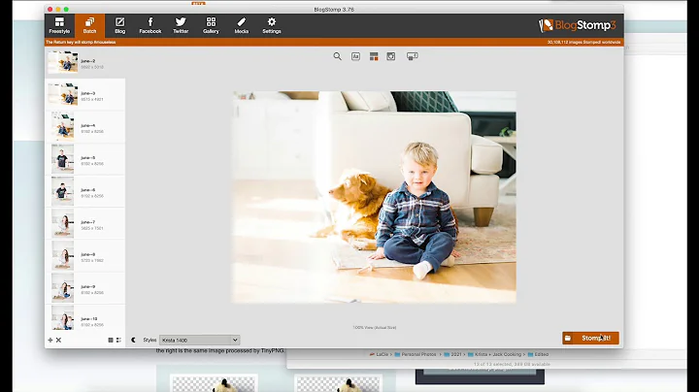Open the Twitter tab
This screenshot has height=392, width=699.
click(181, 25)
